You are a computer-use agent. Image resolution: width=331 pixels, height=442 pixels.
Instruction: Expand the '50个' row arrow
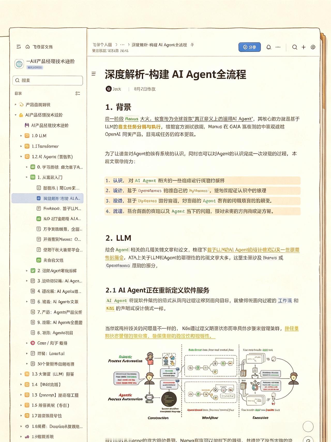click(x=27, y=364)
